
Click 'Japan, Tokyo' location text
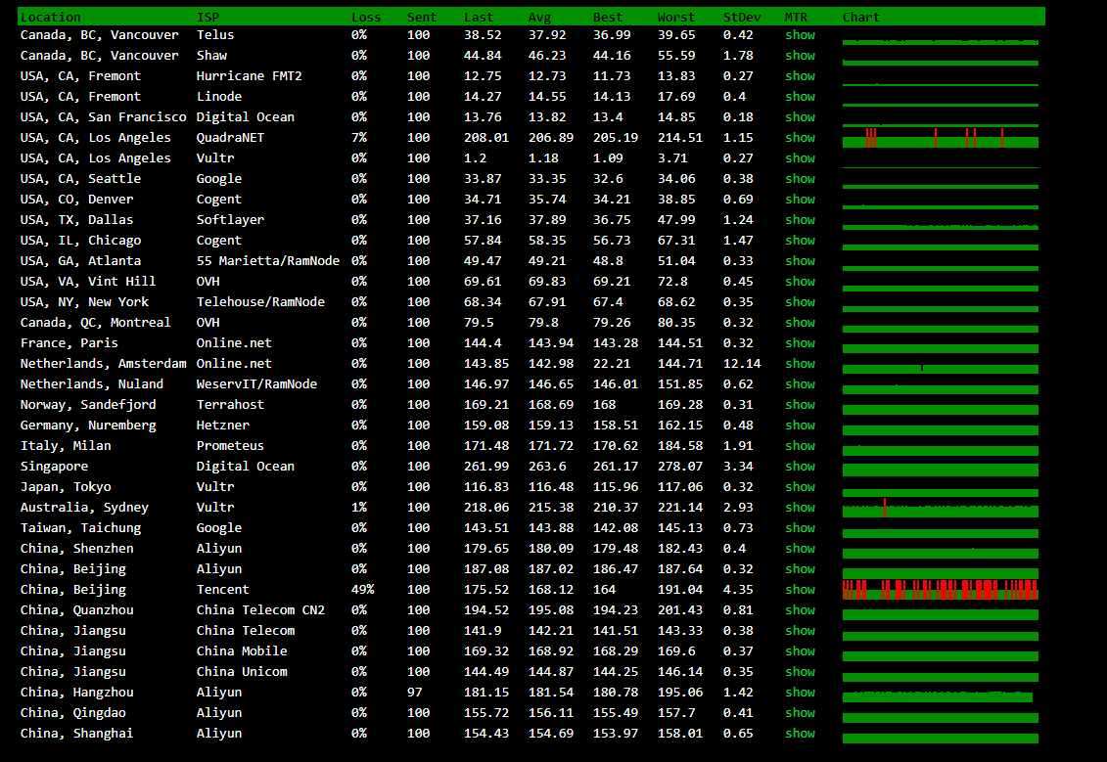click(x=66, y=486)
